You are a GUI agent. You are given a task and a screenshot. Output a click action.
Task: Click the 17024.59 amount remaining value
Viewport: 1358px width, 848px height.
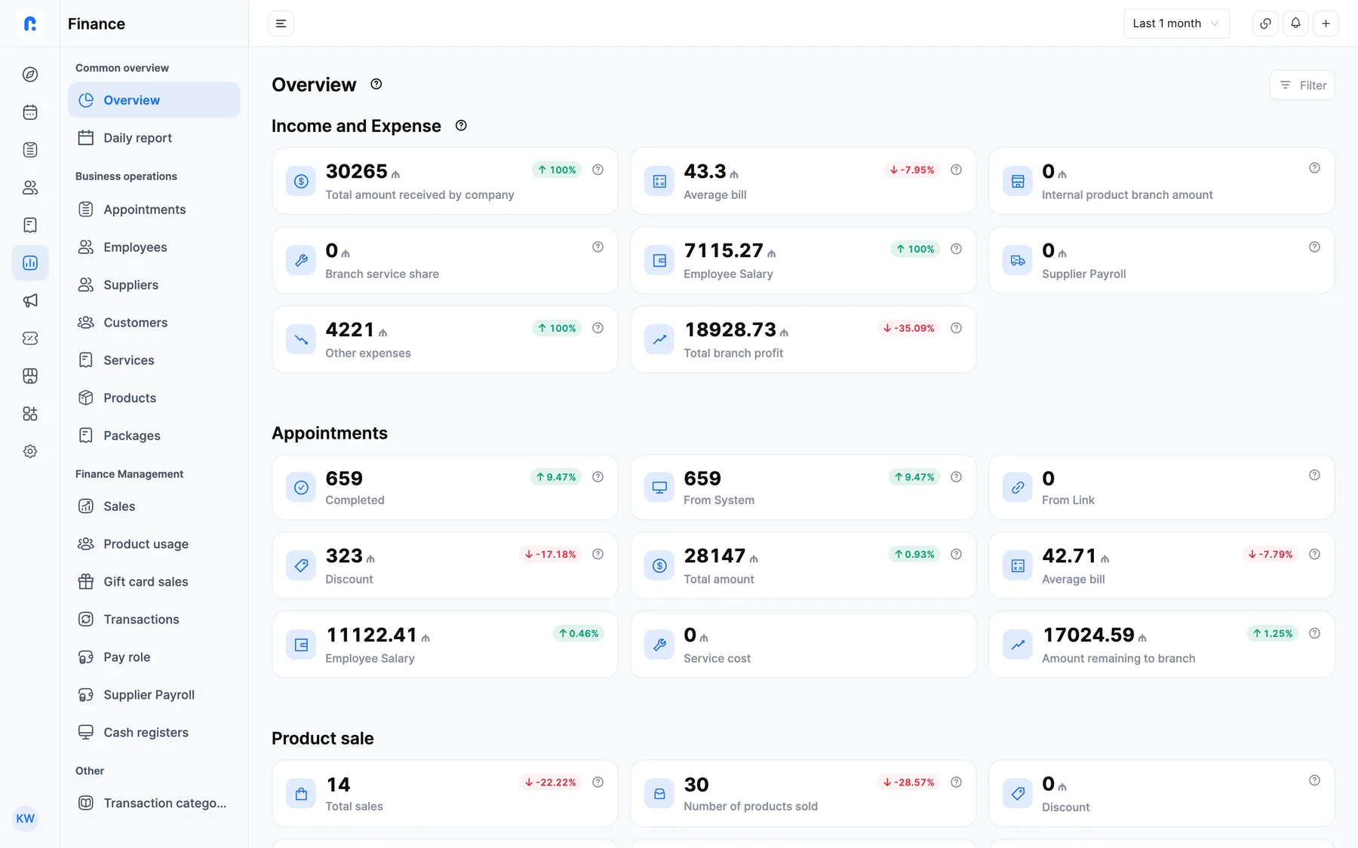pos(1089,635)
